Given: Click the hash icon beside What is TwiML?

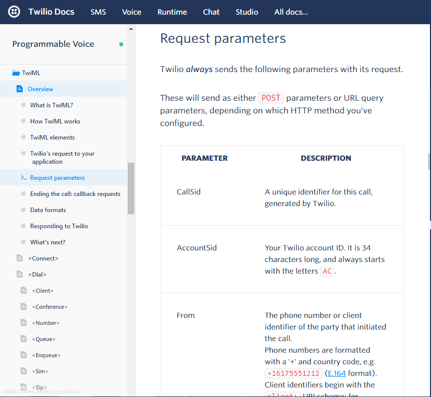Looking at the screenshot, I should [23, 105].
